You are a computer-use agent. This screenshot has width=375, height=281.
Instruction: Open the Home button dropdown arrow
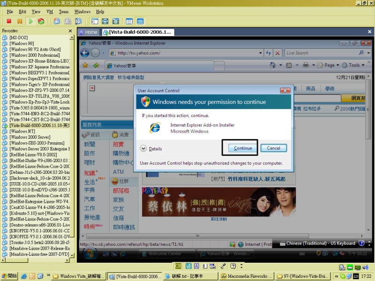(280, 65)
